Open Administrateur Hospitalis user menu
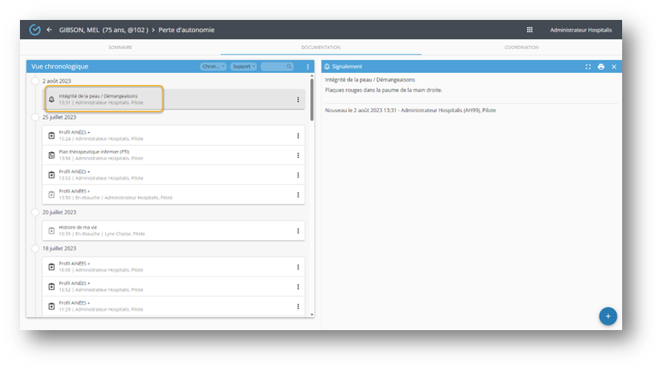Image resolution: width=662 pixels, height=370 pixels. coord(581,30)
